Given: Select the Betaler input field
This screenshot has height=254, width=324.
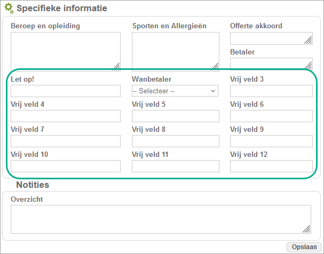Looking at the screenshot, I should pyautogui.click(x=271, y=63).
